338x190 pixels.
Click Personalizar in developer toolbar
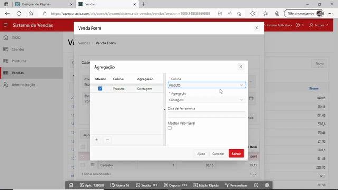(x=236, y=185)
